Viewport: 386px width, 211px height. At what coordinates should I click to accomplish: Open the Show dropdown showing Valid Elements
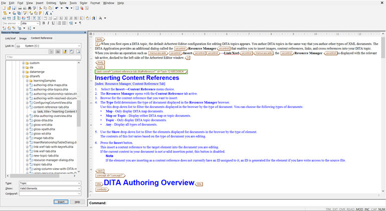[x=50, y=188]
